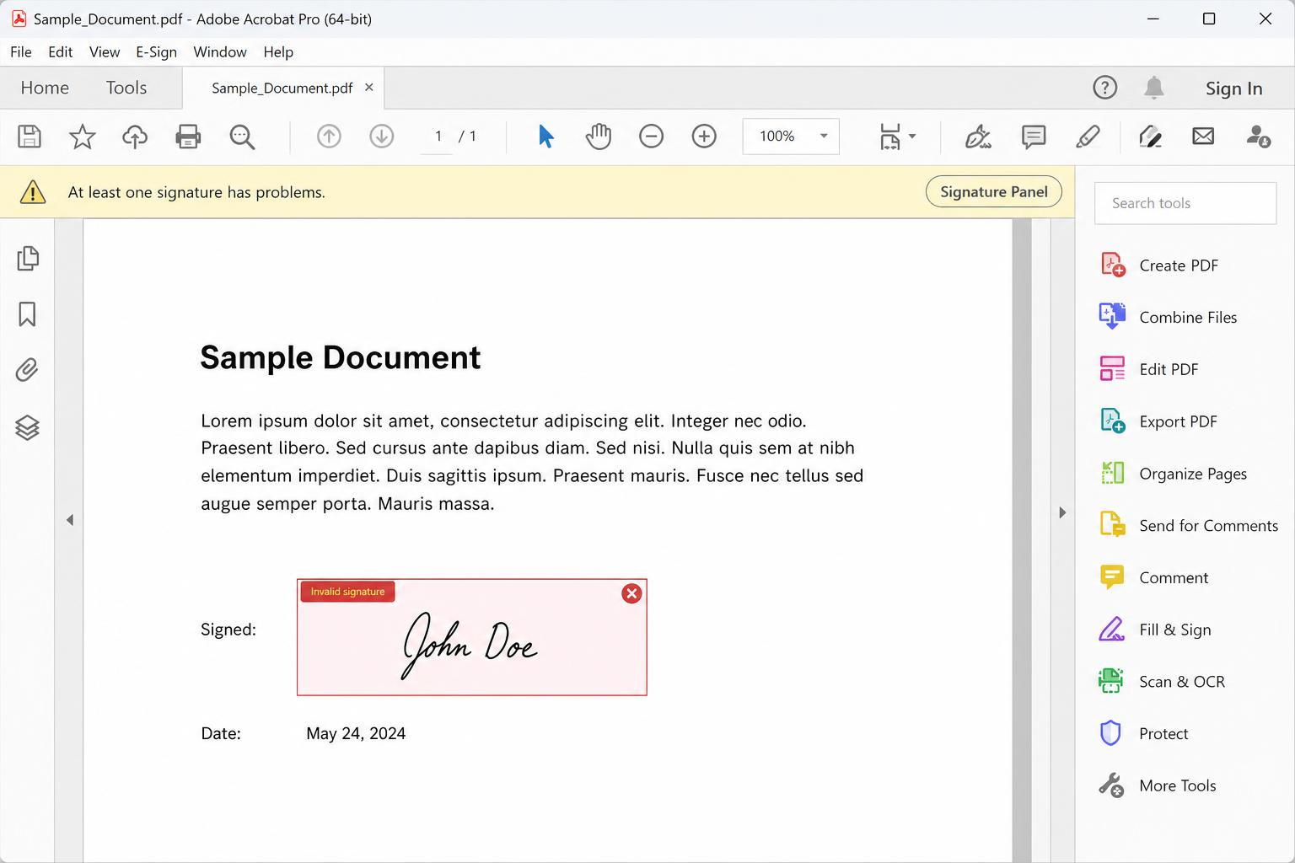The image size is (1295, 863).
Task: Click the John Doe signature field
Action: point(472,637)
